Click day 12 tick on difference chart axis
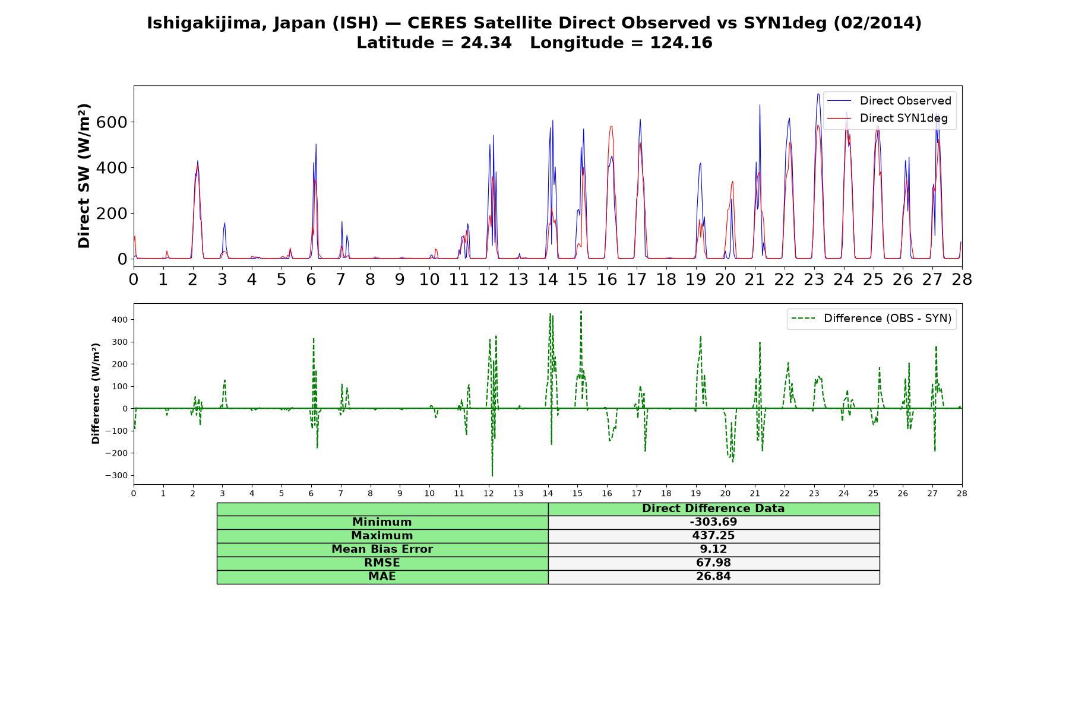 [x=489, y=494]
